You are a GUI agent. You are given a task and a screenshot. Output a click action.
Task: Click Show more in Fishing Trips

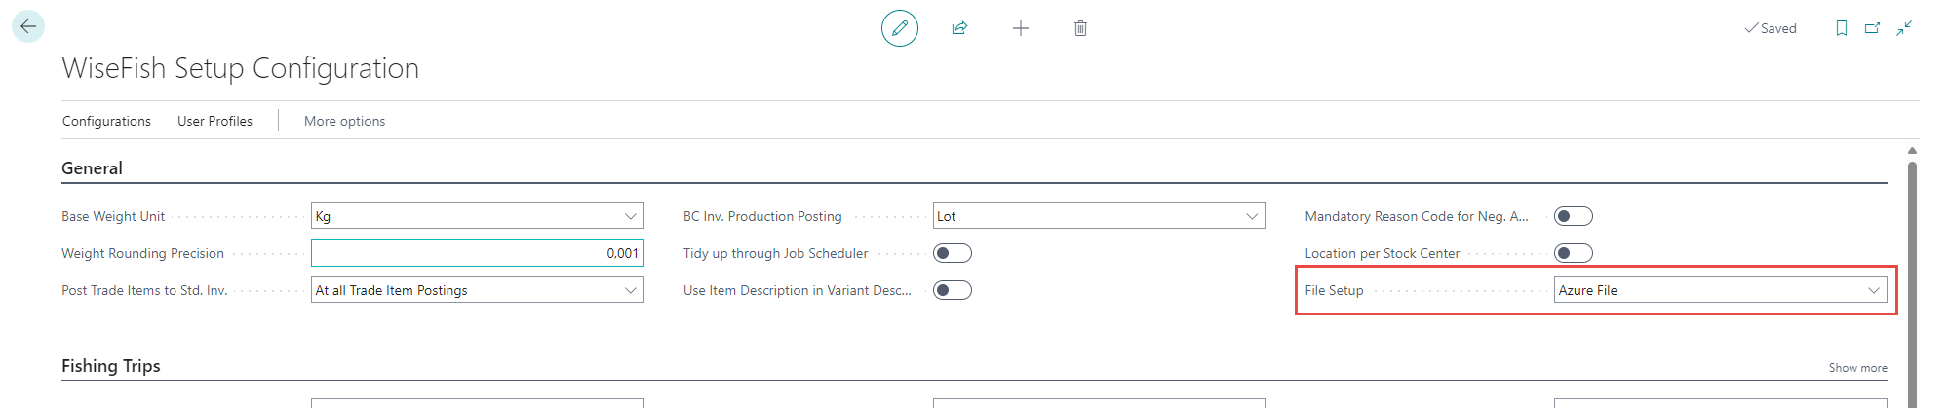point(1857,368)
